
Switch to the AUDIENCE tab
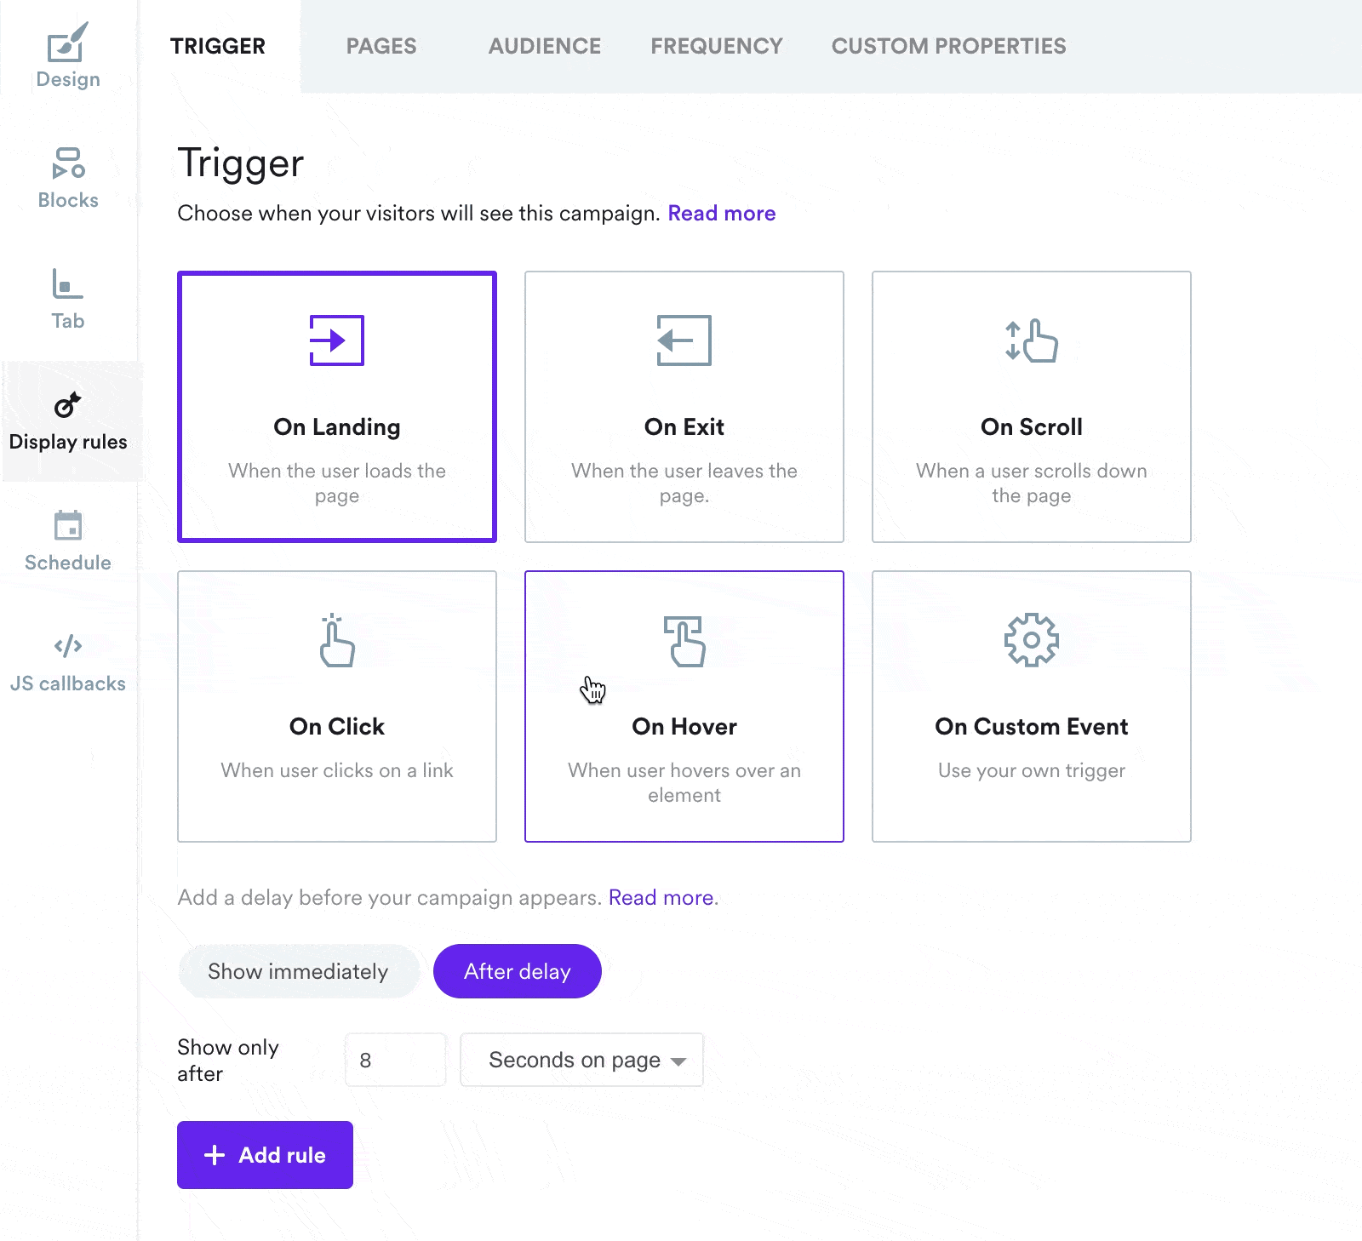tap(545, 46)
